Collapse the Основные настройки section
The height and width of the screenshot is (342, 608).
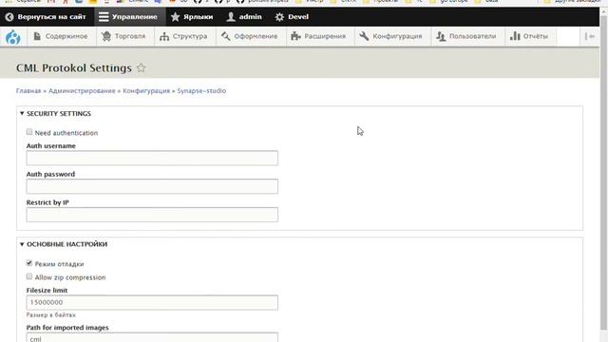[x=64, y=244]
